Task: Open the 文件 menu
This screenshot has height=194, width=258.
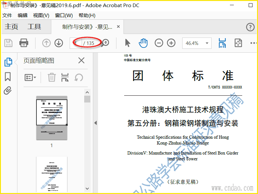Action: [x=7, y=15]
